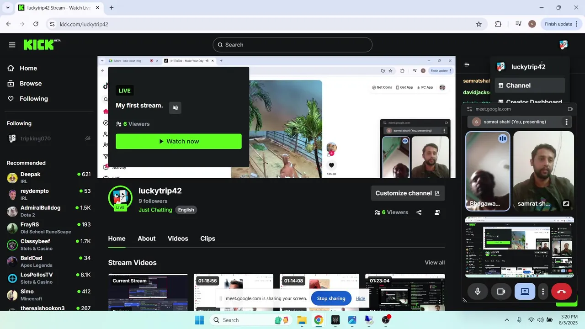
Task: Click the Kick search field
Action: pyautogui.click(x=292, y=45)
